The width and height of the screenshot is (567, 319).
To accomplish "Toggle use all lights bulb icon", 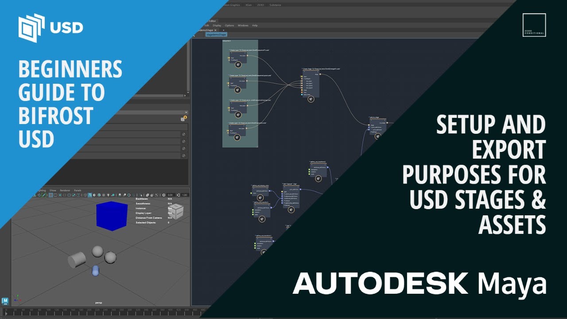I will [108, 195].
